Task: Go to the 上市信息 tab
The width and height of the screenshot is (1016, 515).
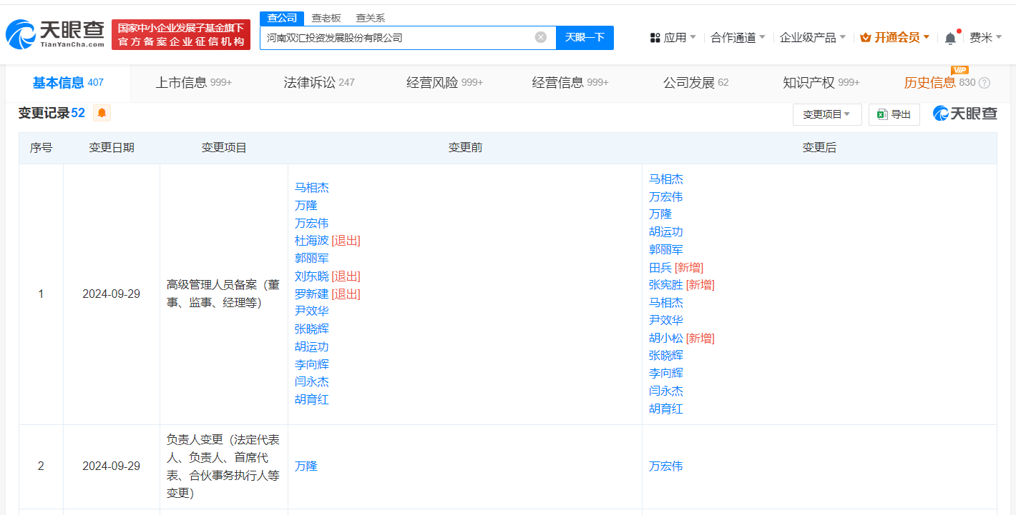Action: [x=194, y=83]
